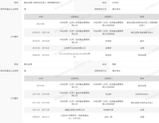Image resolution: width=159 pixels, height=123 pixels.
Task: Click '副总经理' position cell in 2019.08 - row
Action: click(x=142, y=86)
